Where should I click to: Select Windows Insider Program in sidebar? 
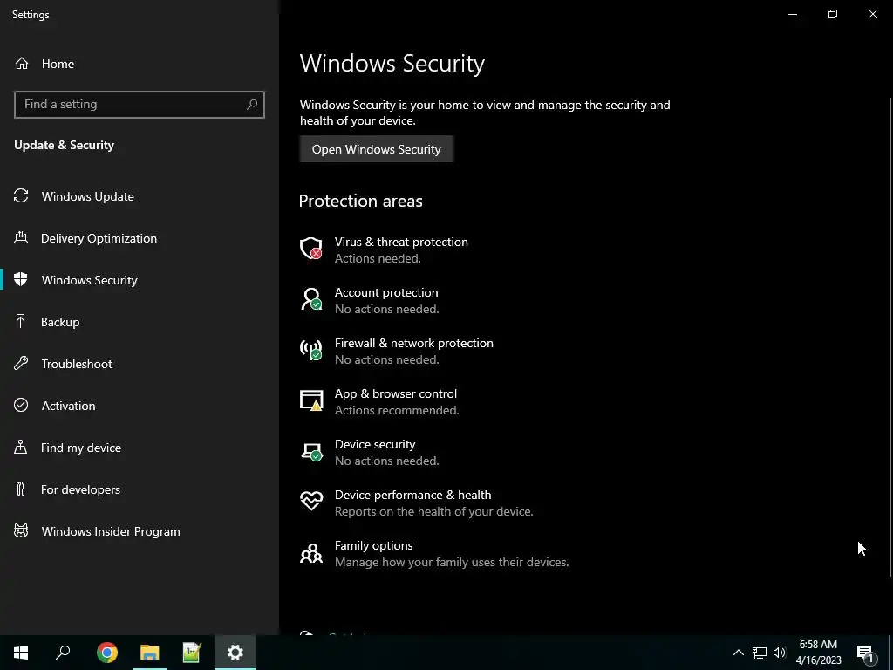[x=140, y=531]
